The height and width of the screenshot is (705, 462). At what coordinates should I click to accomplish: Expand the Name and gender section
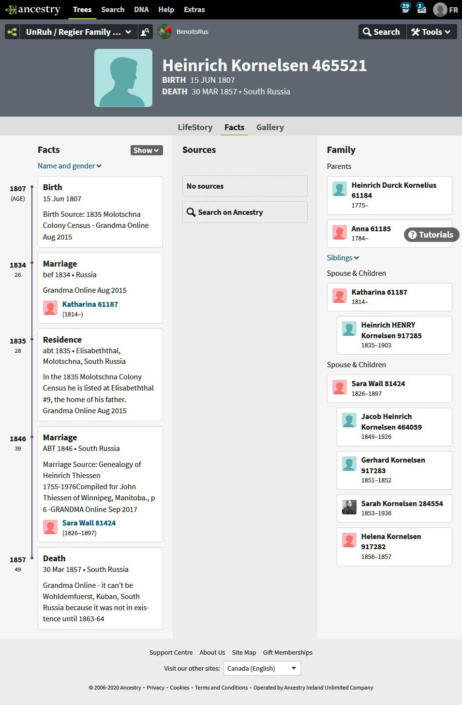[70, 166]
